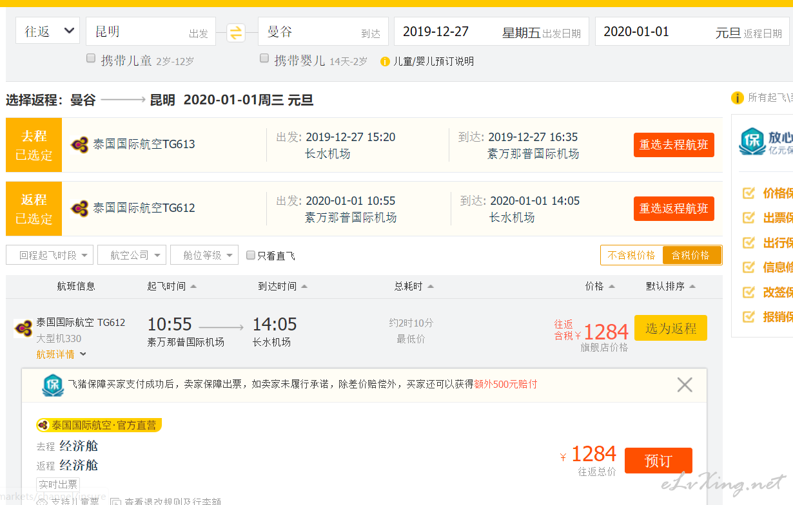Click 最低价 label under duration
This screenshot has height=505, width=793.
coord(411,339)
